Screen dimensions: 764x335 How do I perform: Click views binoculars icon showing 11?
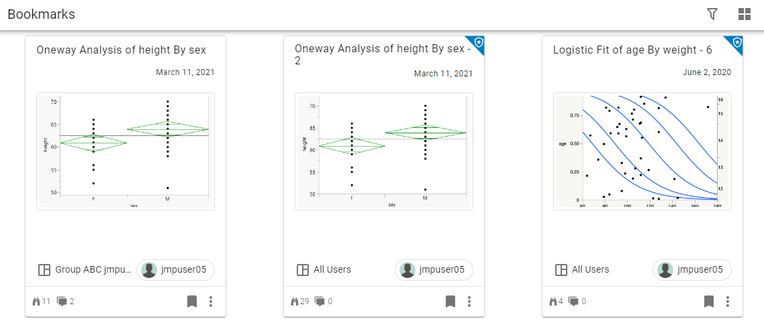click(x=36, y=301)
